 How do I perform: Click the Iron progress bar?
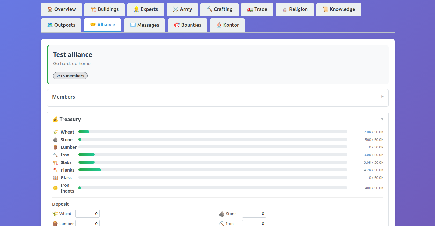[x=213, y=155]
